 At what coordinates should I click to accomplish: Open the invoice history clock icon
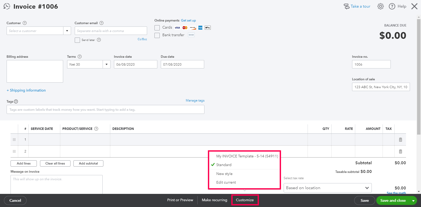(7, 6)
